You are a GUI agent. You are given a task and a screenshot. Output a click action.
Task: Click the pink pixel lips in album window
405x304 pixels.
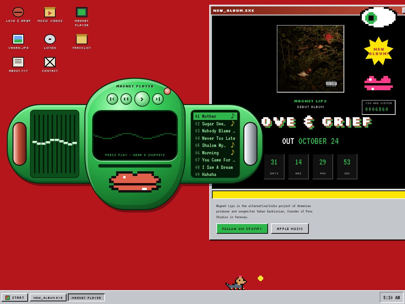click(x=379, y=83)
